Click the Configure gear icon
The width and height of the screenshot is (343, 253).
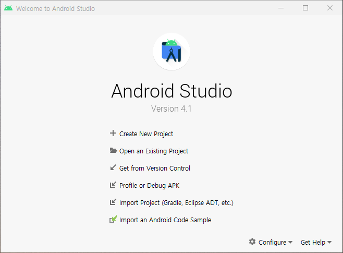click(x=252, y=242)
